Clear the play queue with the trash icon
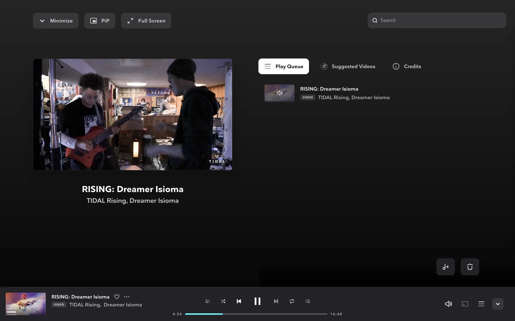The height and width of the screenshot is (321, 515). point(470,267)
